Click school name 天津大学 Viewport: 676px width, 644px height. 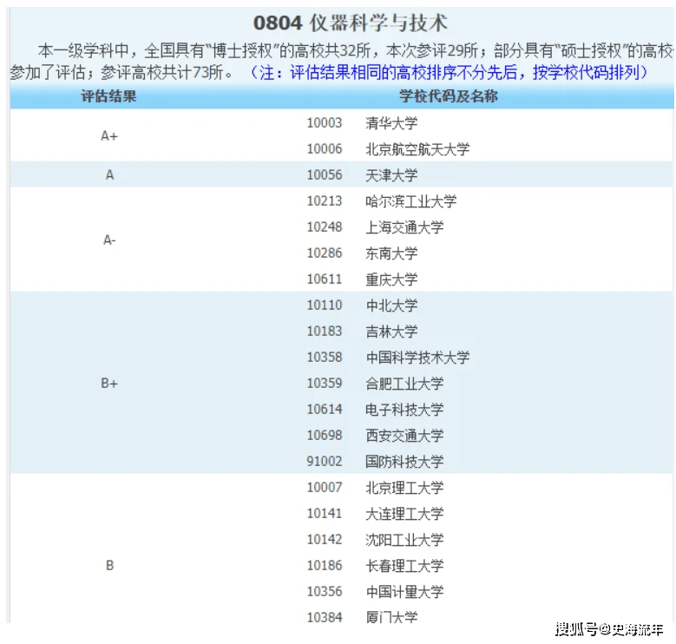click(x=391, y=175)
